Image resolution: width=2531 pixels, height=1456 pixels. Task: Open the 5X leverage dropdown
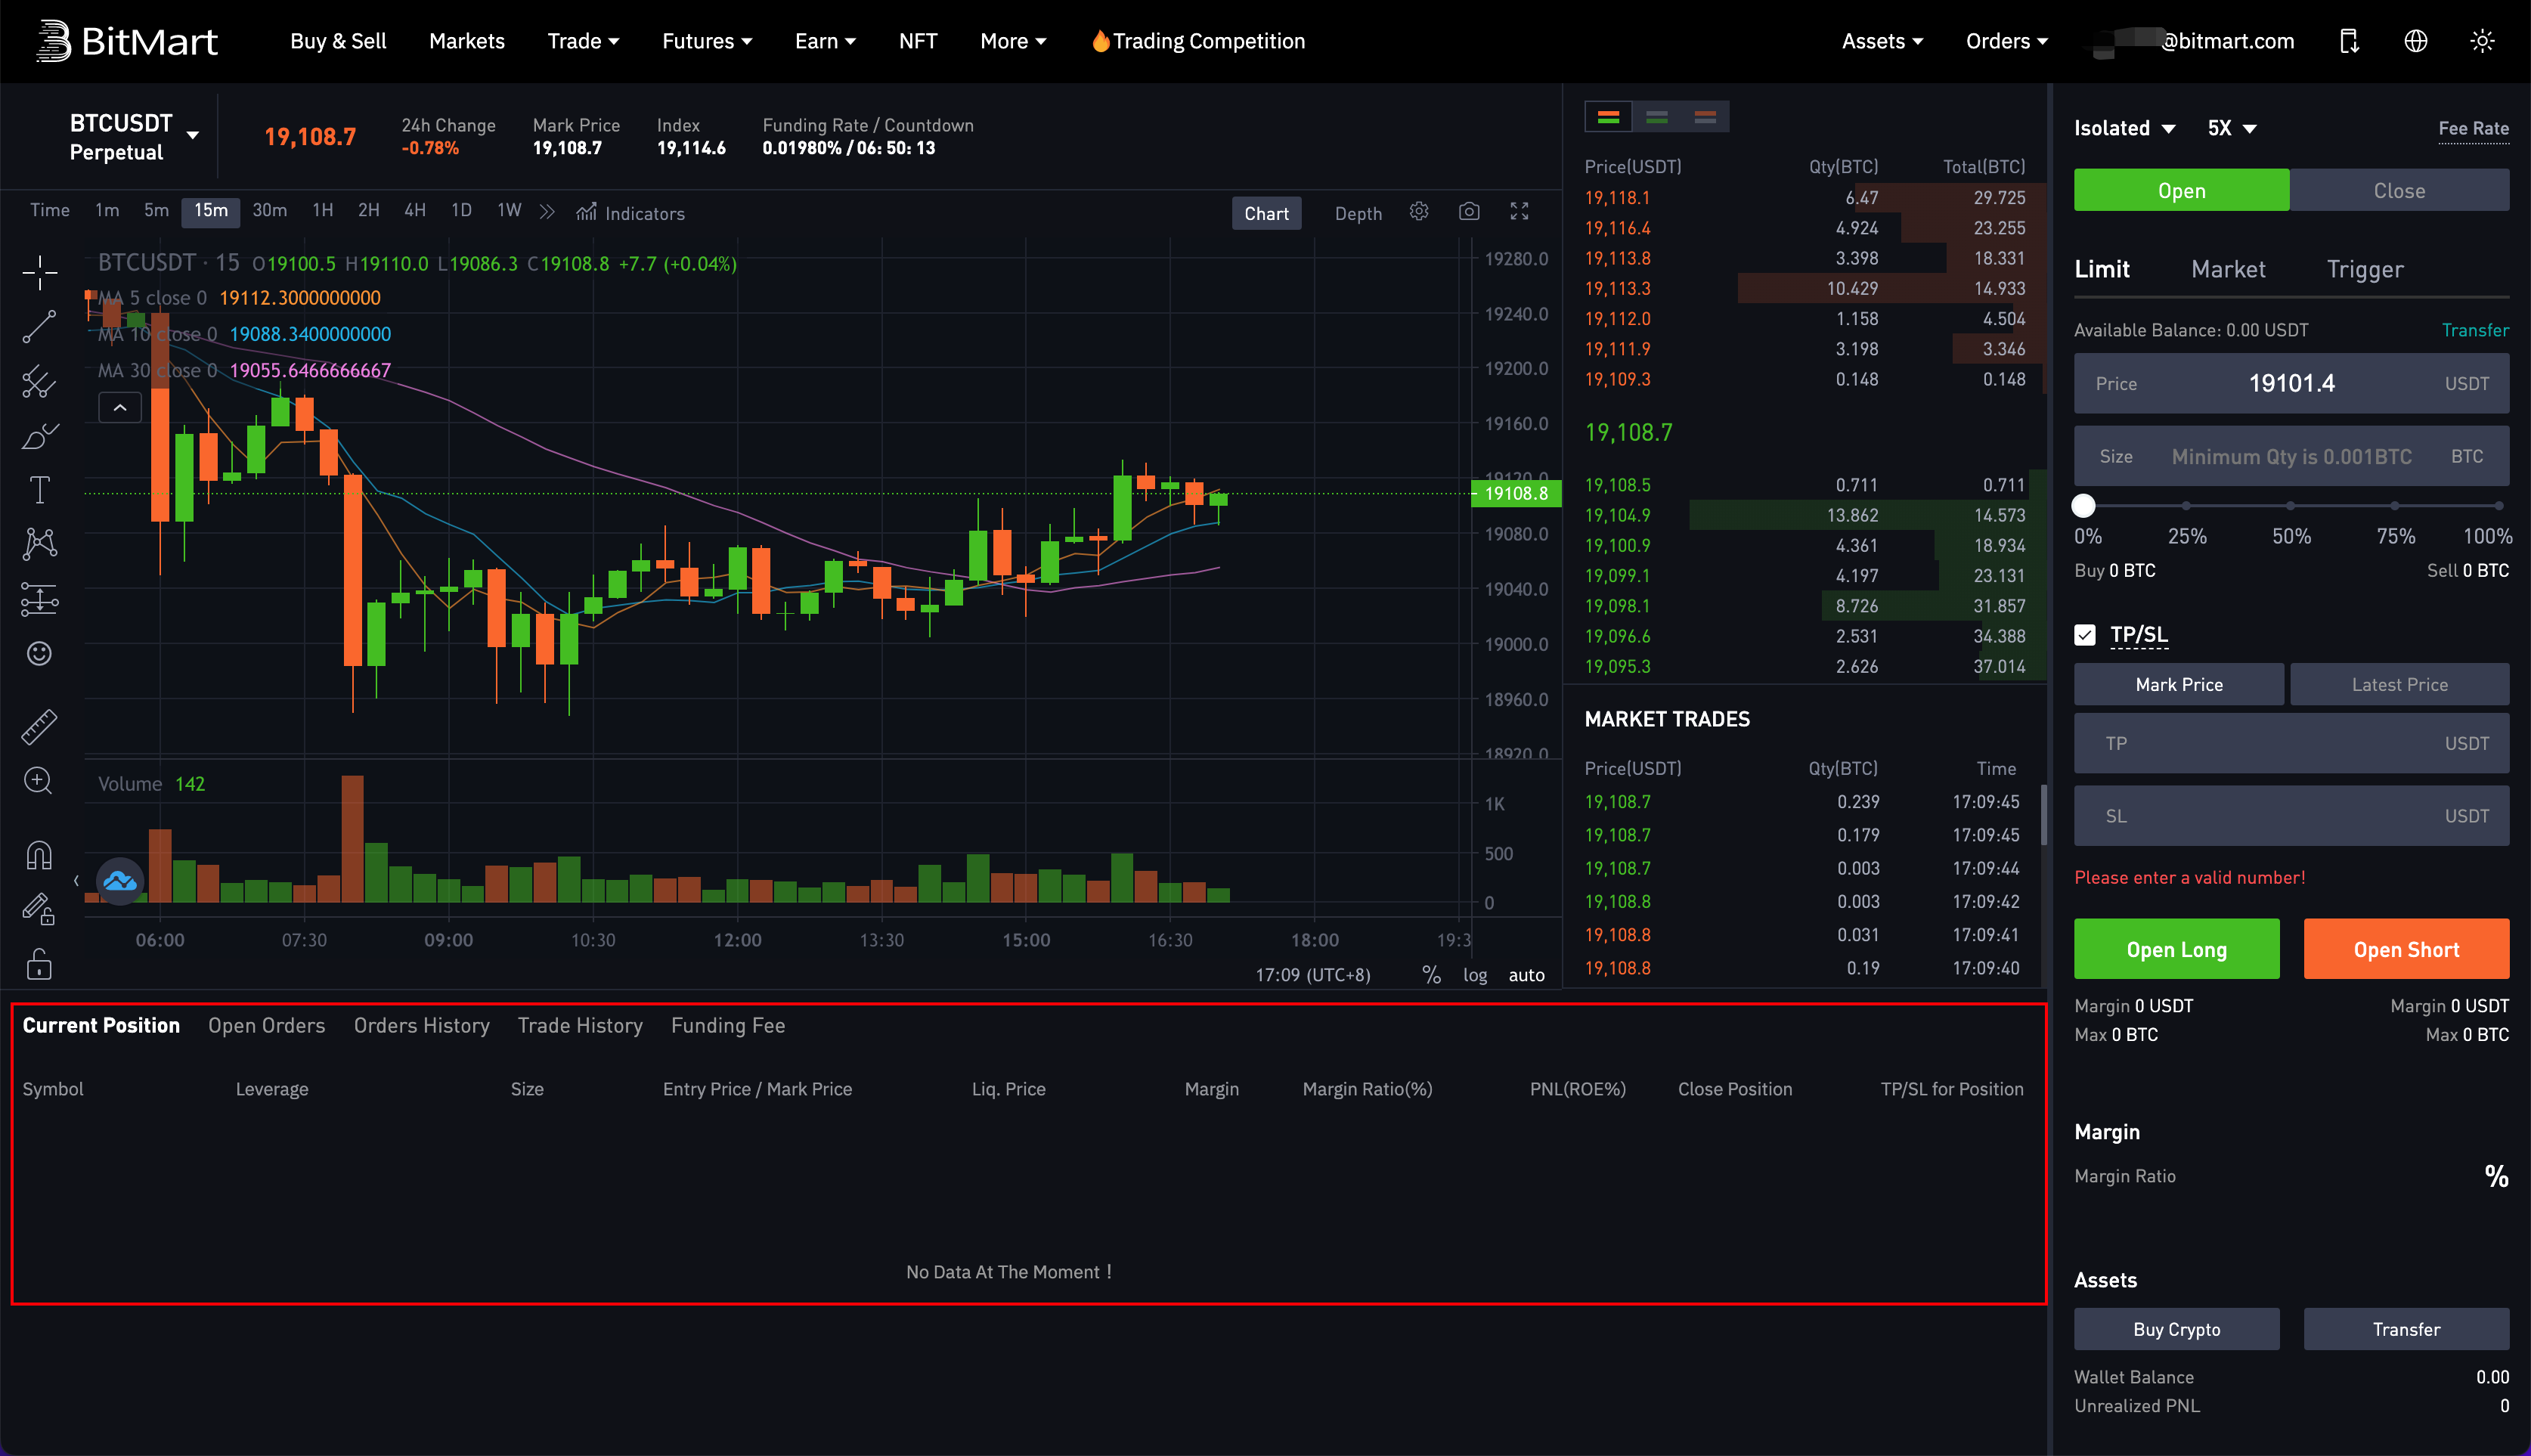point(2231,128)
